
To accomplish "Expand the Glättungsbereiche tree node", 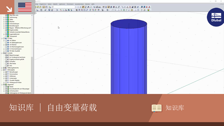I will tap(2, 68).
